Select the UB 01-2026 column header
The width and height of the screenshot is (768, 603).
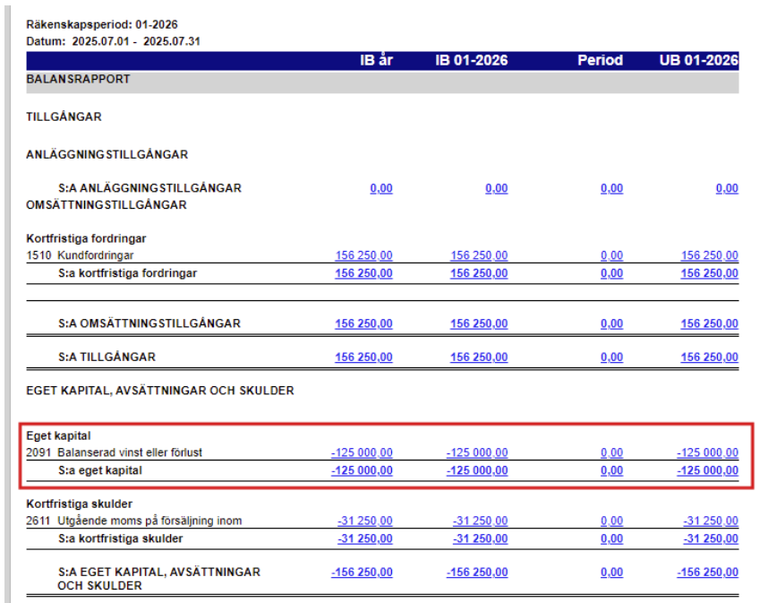click(698, 61)
